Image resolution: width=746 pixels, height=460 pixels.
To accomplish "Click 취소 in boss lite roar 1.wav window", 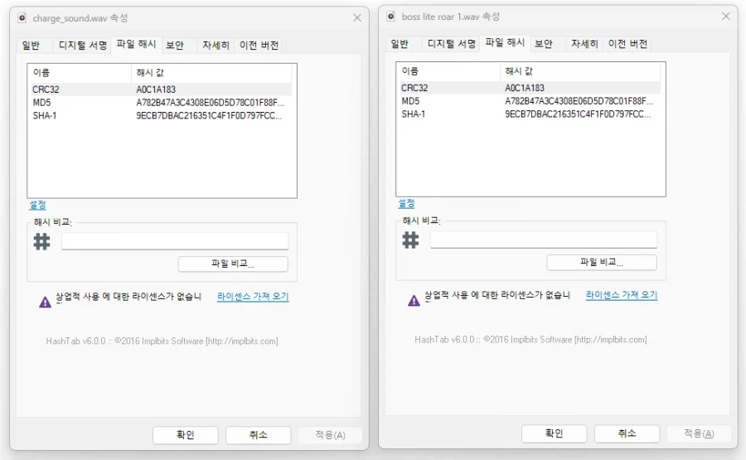I will (627, 433).
